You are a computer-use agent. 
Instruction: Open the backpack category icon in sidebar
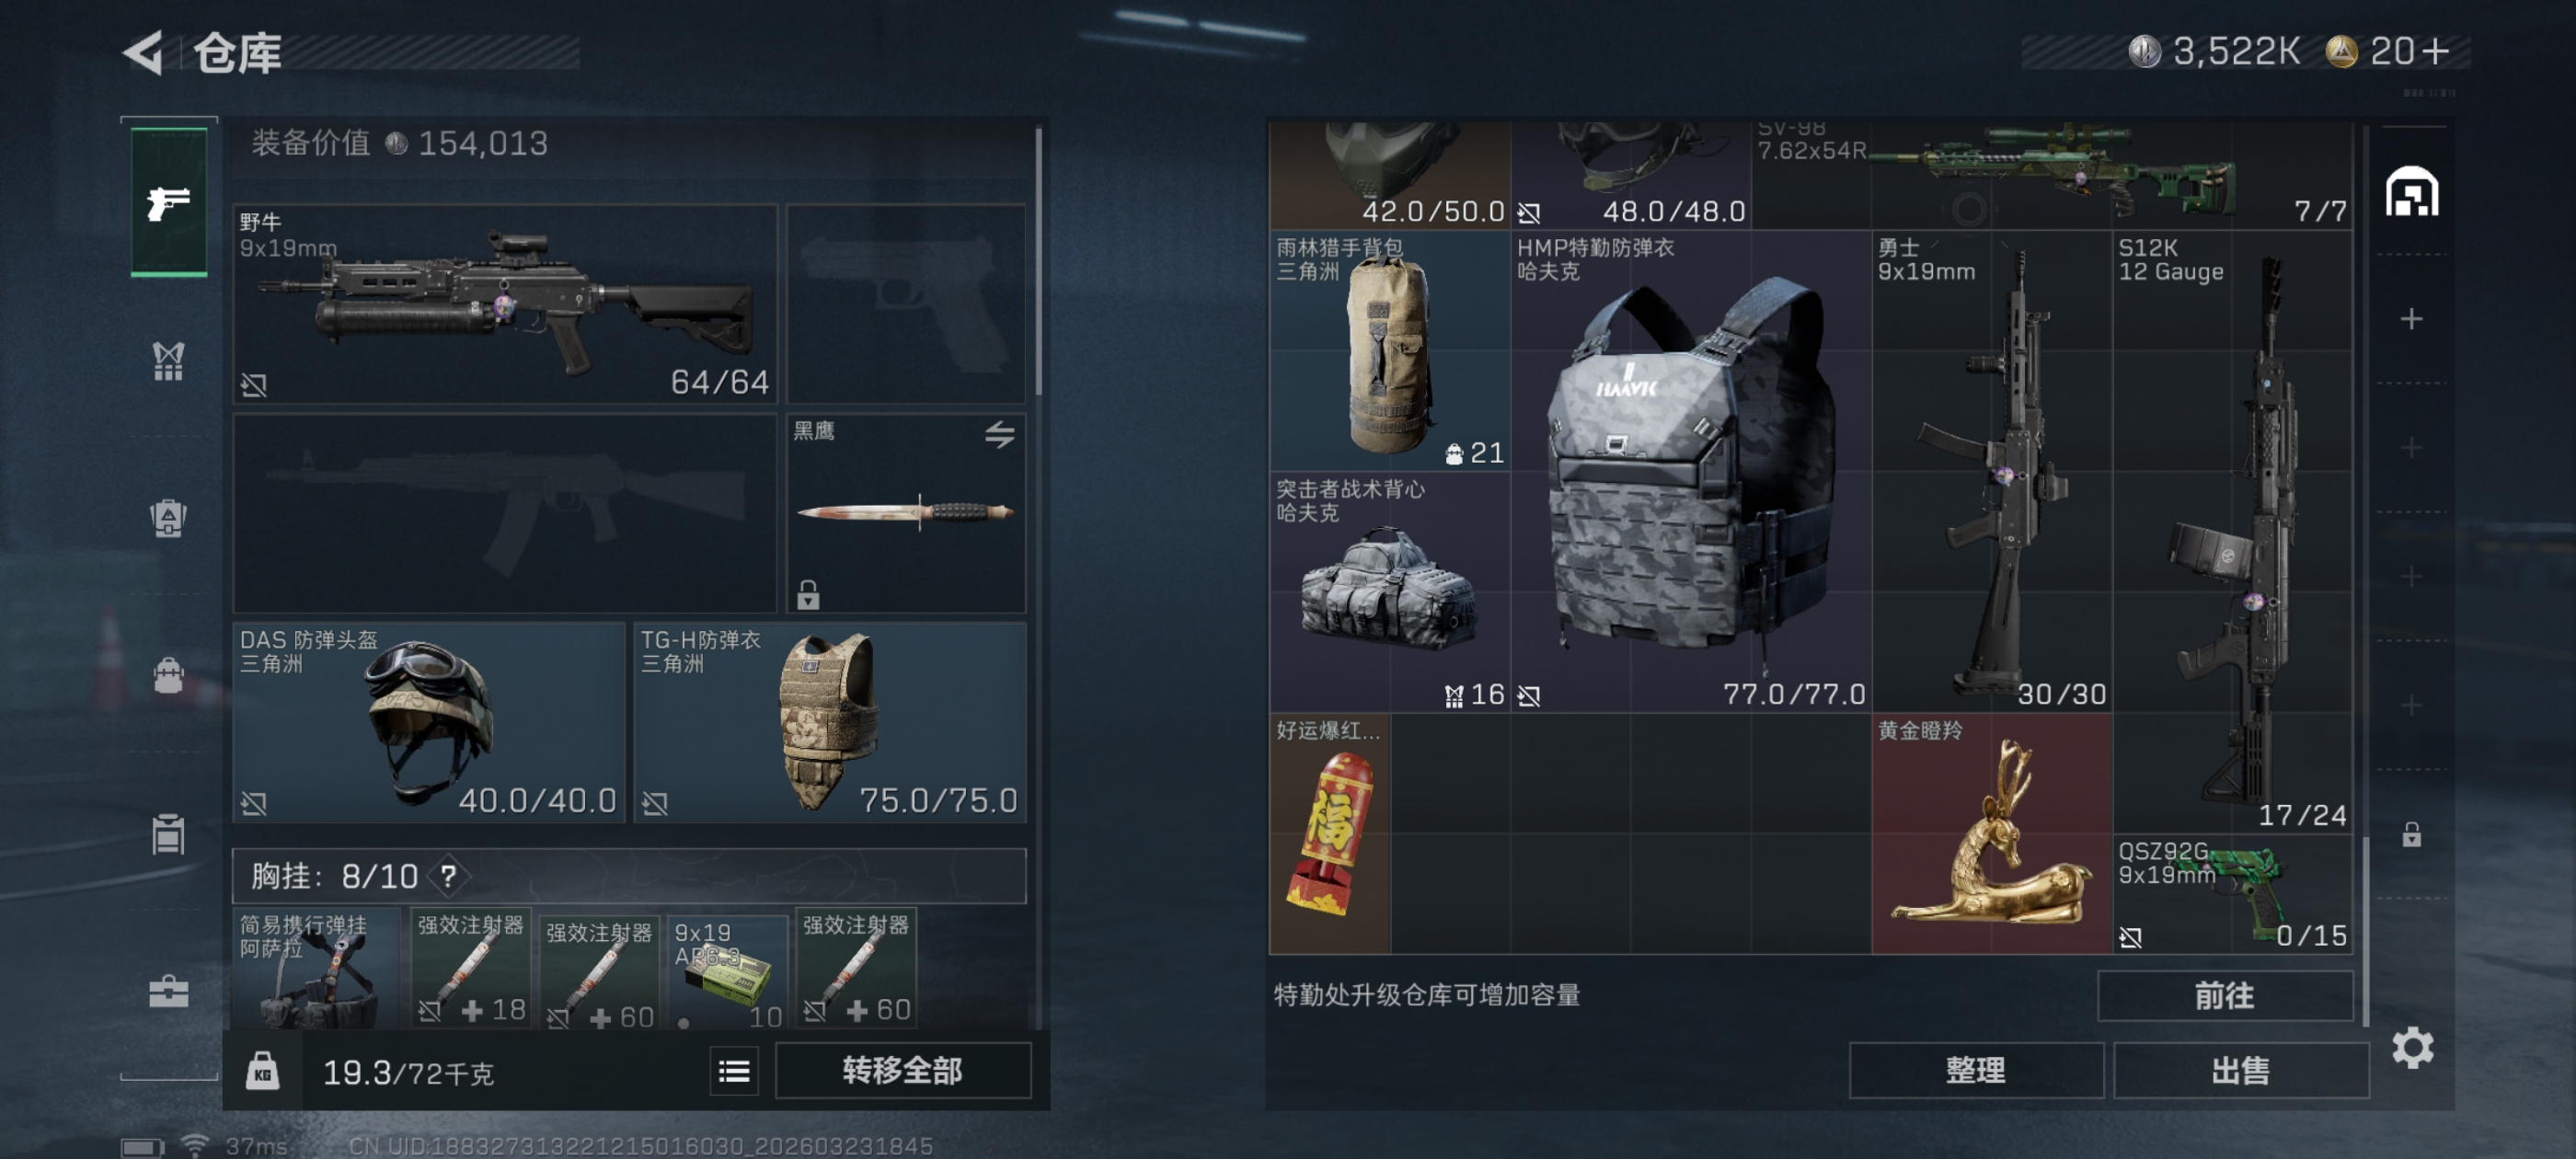click(168, 675)
